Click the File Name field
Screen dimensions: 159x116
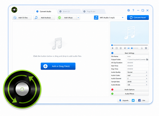pos(138,56)
